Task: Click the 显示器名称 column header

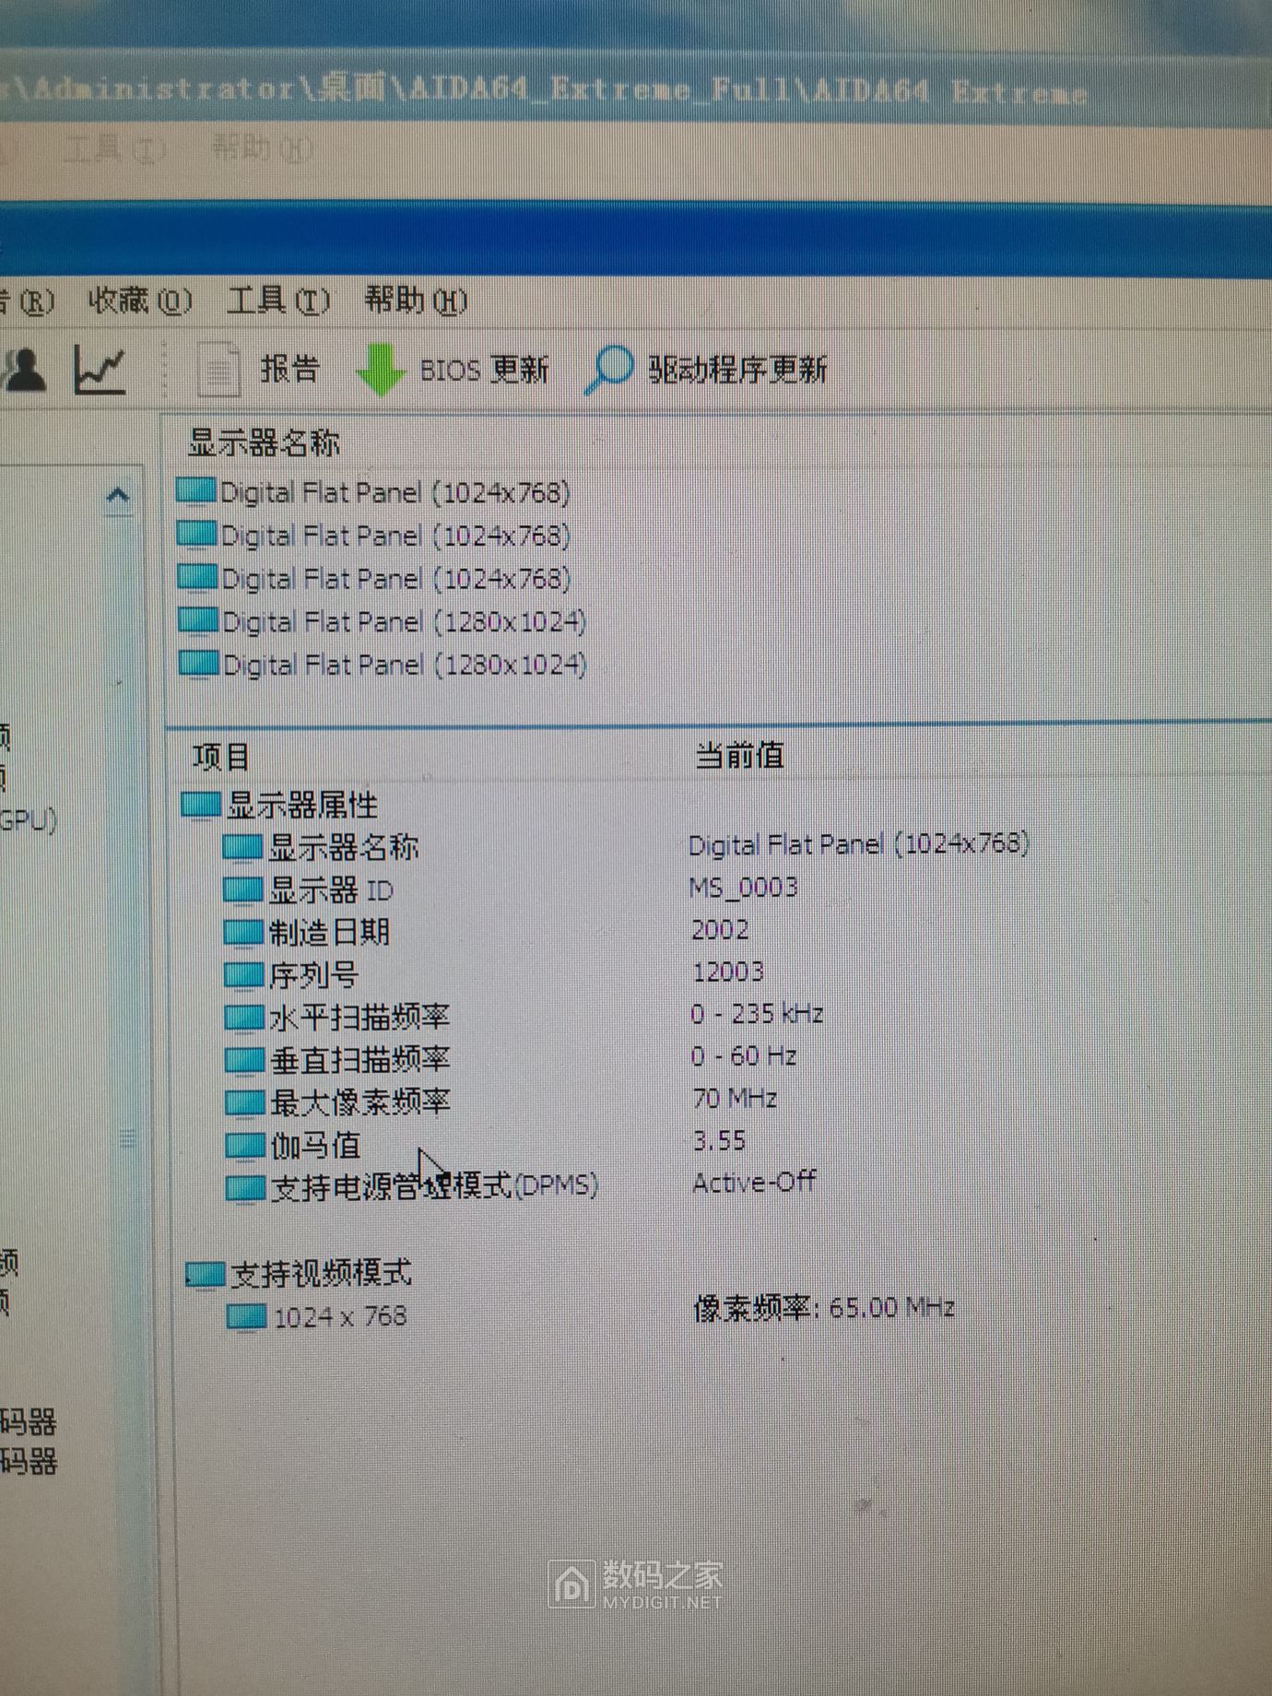Action: 264,443
